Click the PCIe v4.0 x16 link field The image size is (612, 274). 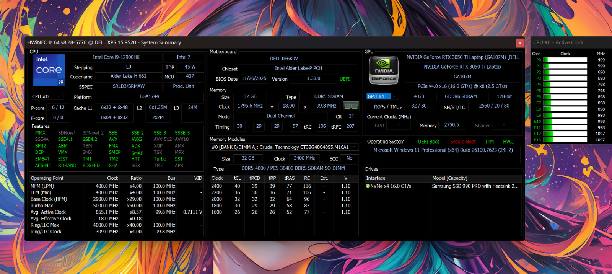463,86
